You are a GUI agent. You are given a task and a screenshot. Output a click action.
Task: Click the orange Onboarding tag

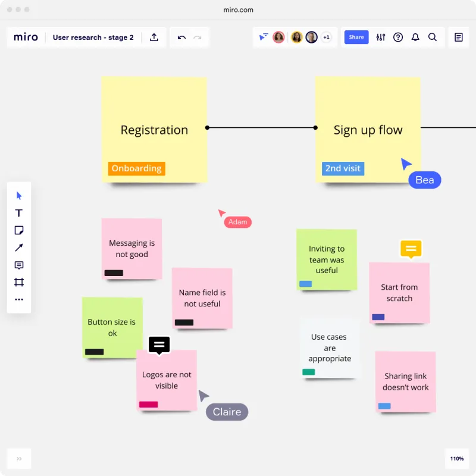pos(137,168)
